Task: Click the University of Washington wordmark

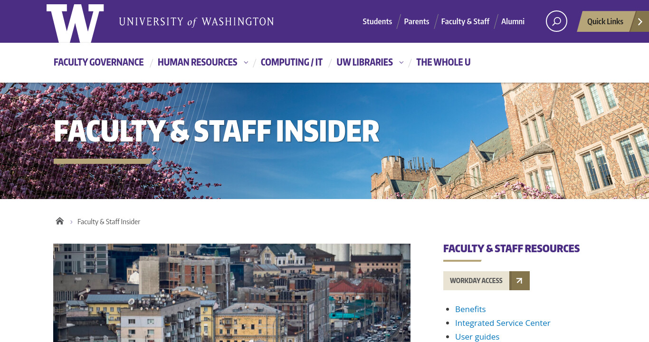Action: [196, 22]
